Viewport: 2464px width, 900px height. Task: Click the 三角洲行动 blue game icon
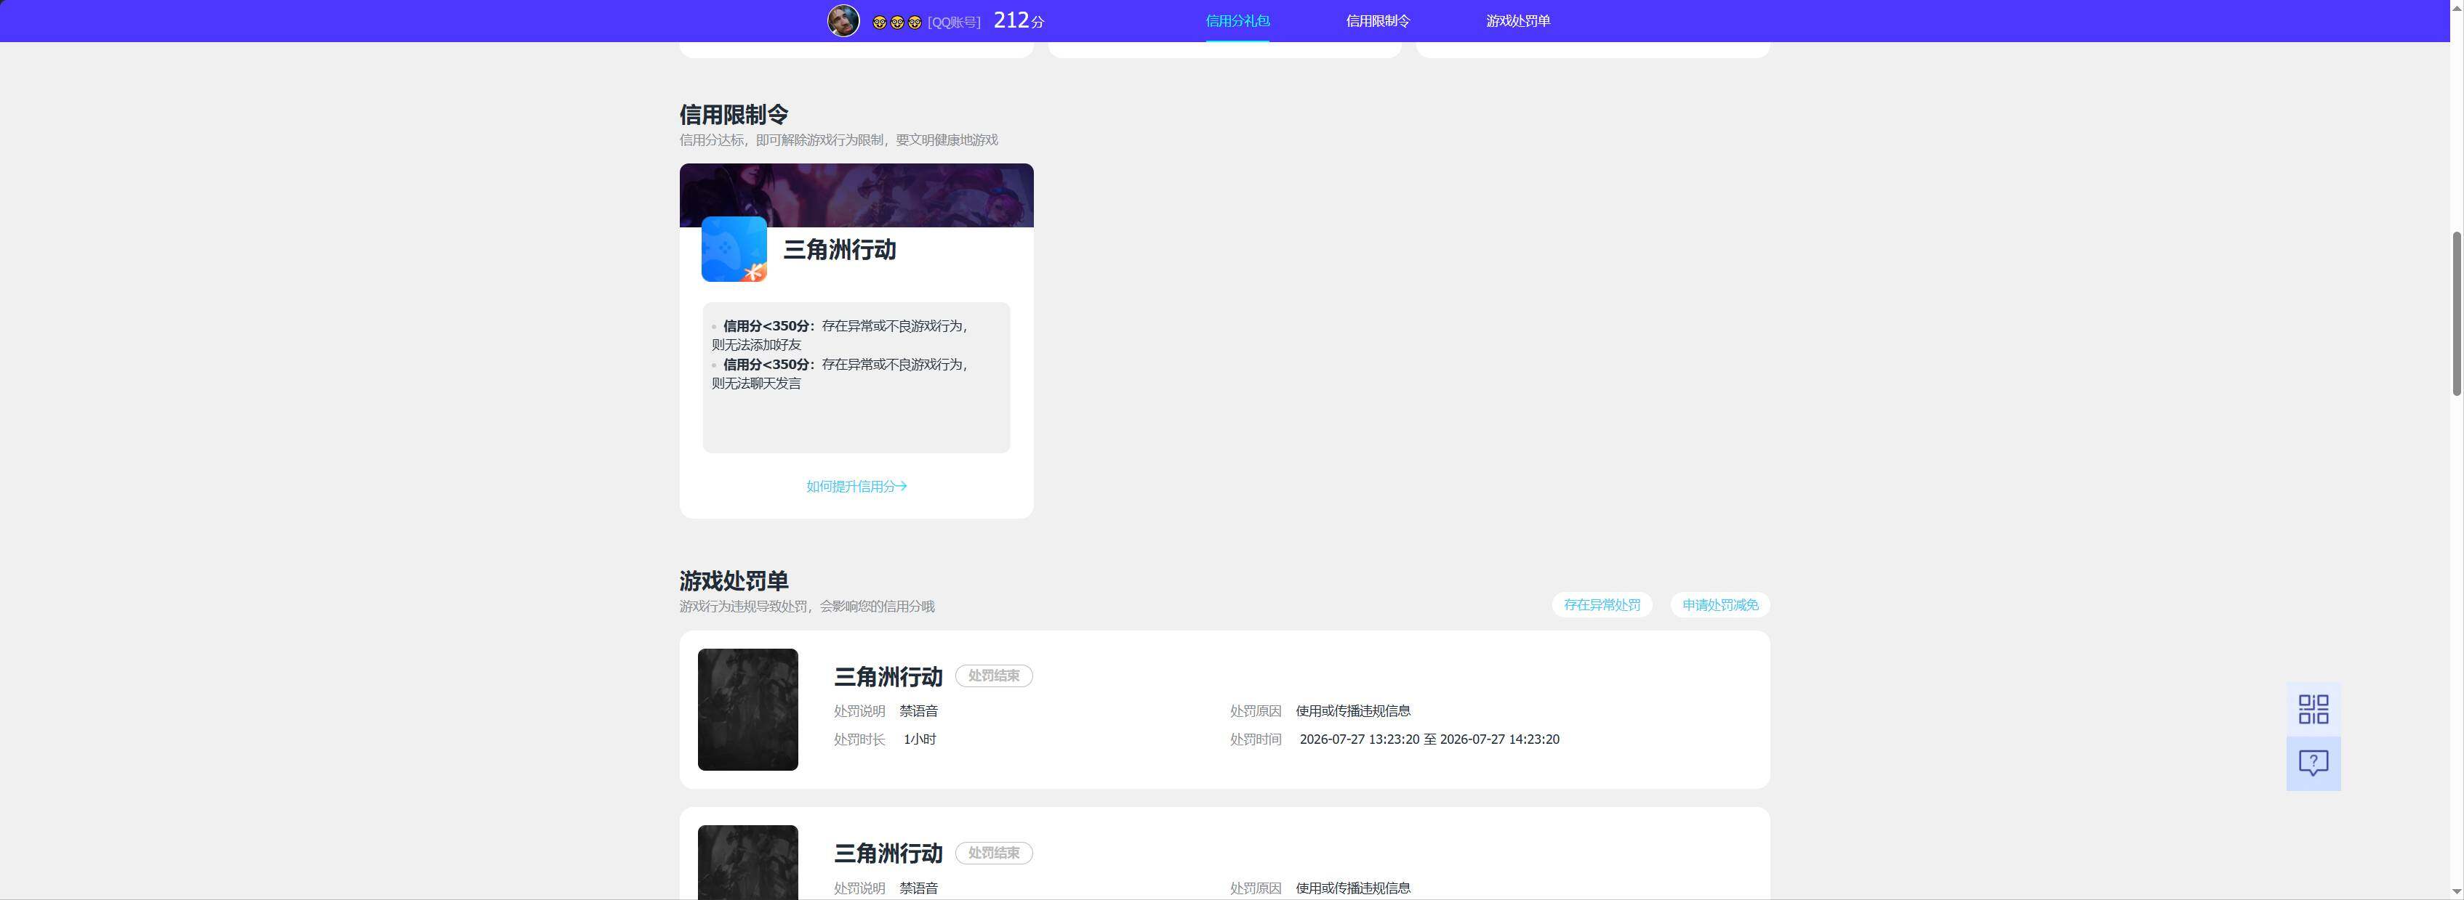point(734,249)
